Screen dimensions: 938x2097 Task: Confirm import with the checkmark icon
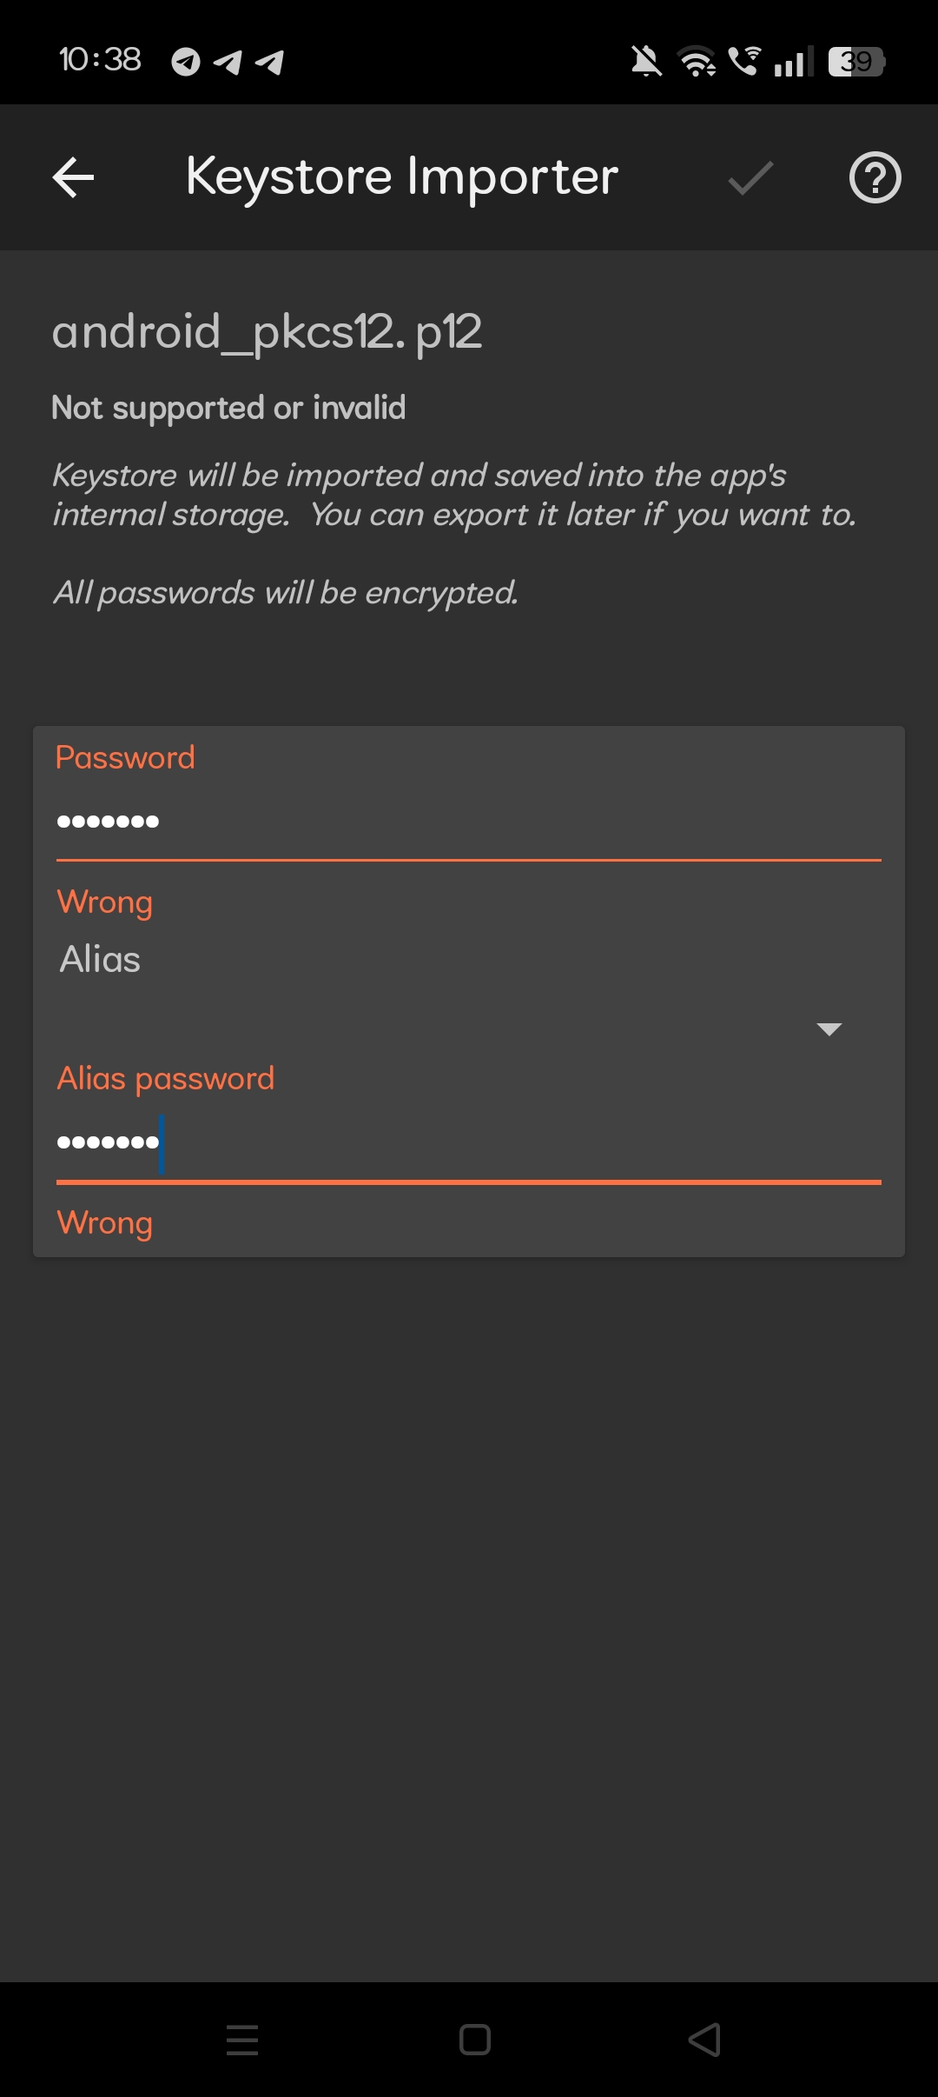tap(750, 178)
